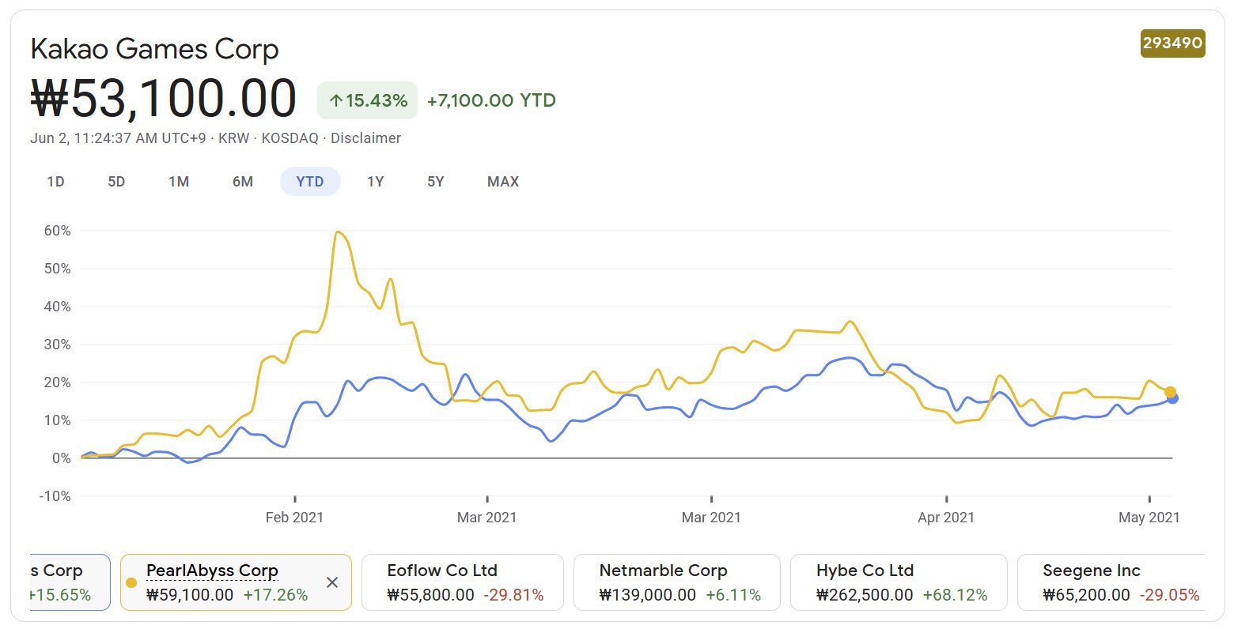1234x629 pixels.
Task: Switch to the 1M range
Action: (179, 182)
